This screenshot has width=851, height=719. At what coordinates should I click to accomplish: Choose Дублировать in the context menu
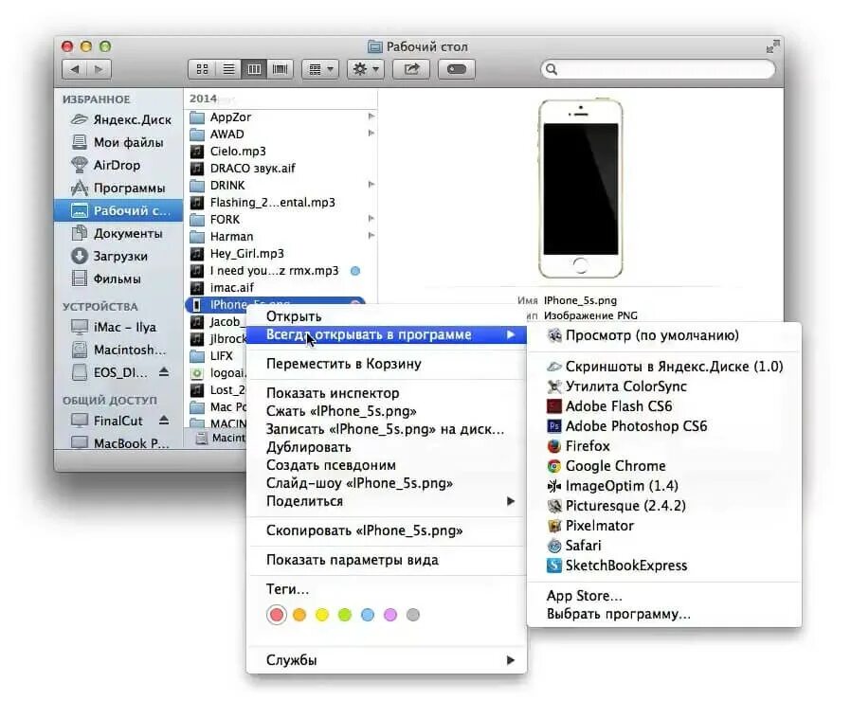(386, 447)
